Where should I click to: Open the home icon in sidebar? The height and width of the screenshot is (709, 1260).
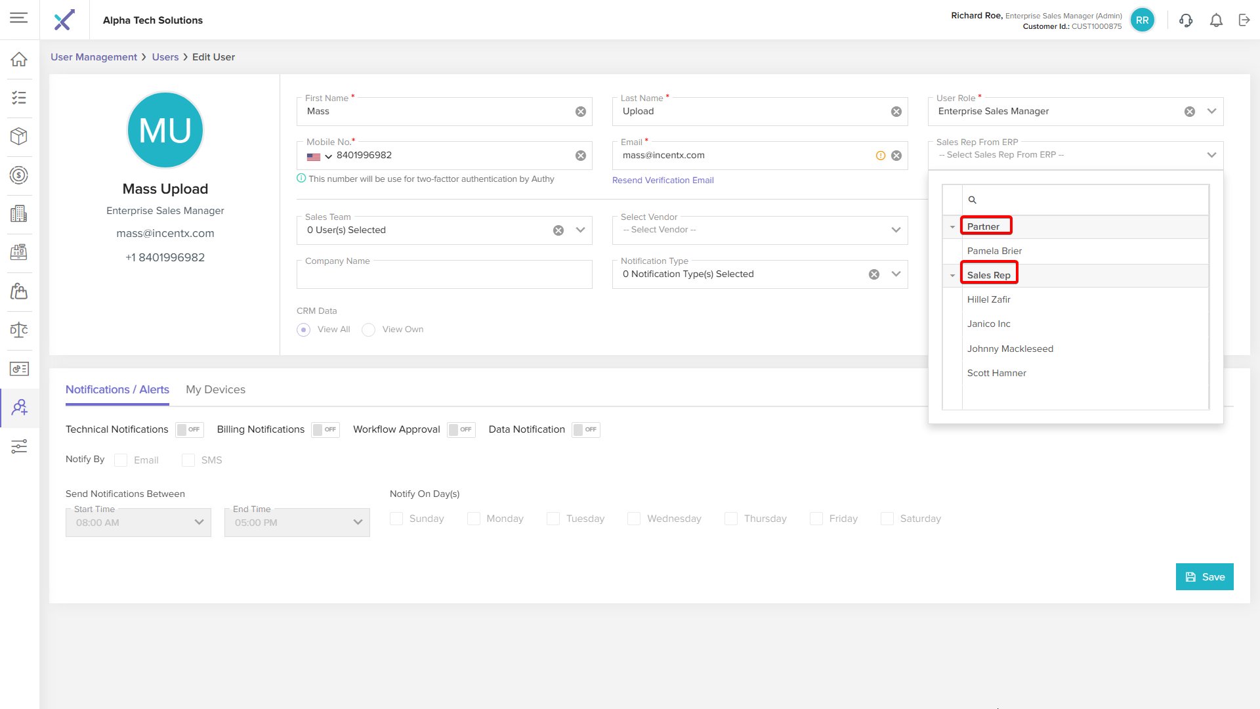click(x=19, y=59)
